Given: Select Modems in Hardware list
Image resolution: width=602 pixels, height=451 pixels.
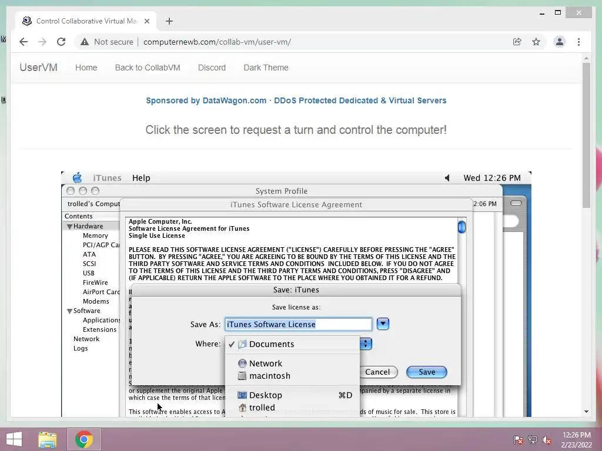Looking at the screenshot, I should point(96,301).
